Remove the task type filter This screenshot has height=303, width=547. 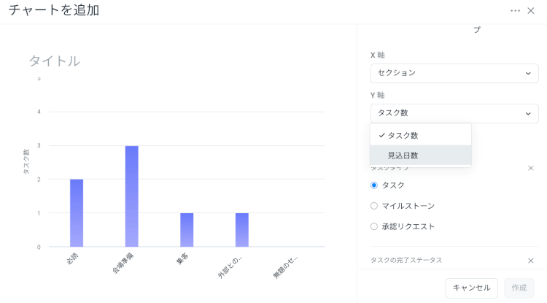530,168
